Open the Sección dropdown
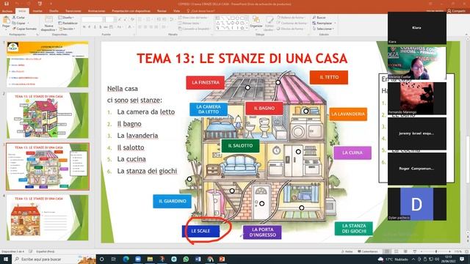This screenshot has width=470, height=264. pyautogui.click(x=67, y=29)
